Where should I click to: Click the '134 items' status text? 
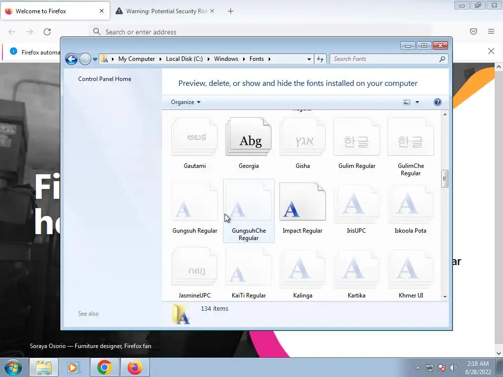[x=215, y=309]
